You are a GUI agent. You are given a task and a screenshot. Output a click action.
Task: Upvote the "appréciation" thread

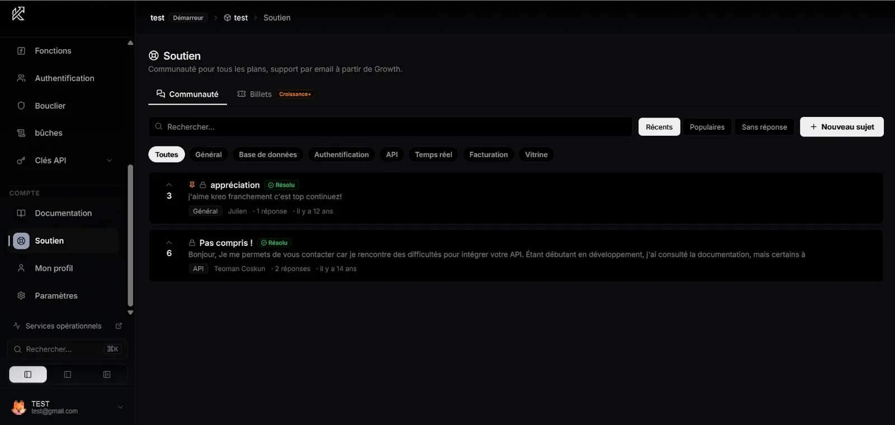pyautogui.click(x=169, y=185)
